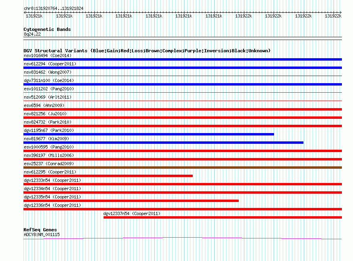The image size is (353, 261).
Task: Click the dgv1195n67 (Park2010) blue bar
Action: click(x=149, y=134)
